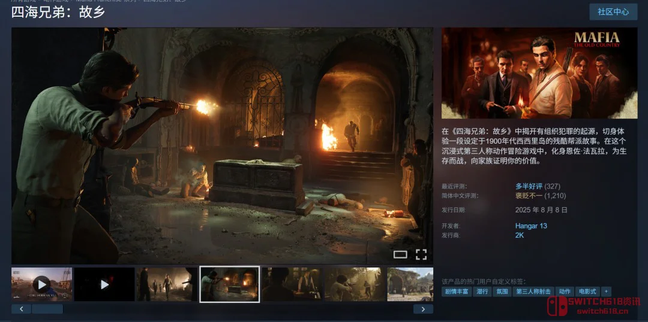The height and width of the screenshot is (322, 648).
Task: Click the 简体中文评测 label
Action: click(460, 196)
